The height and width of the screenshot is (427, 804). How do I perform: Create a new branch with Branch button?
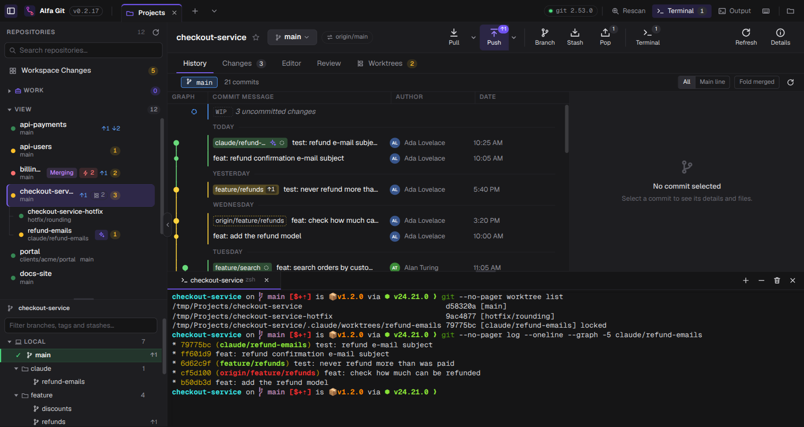click(545, 37)
